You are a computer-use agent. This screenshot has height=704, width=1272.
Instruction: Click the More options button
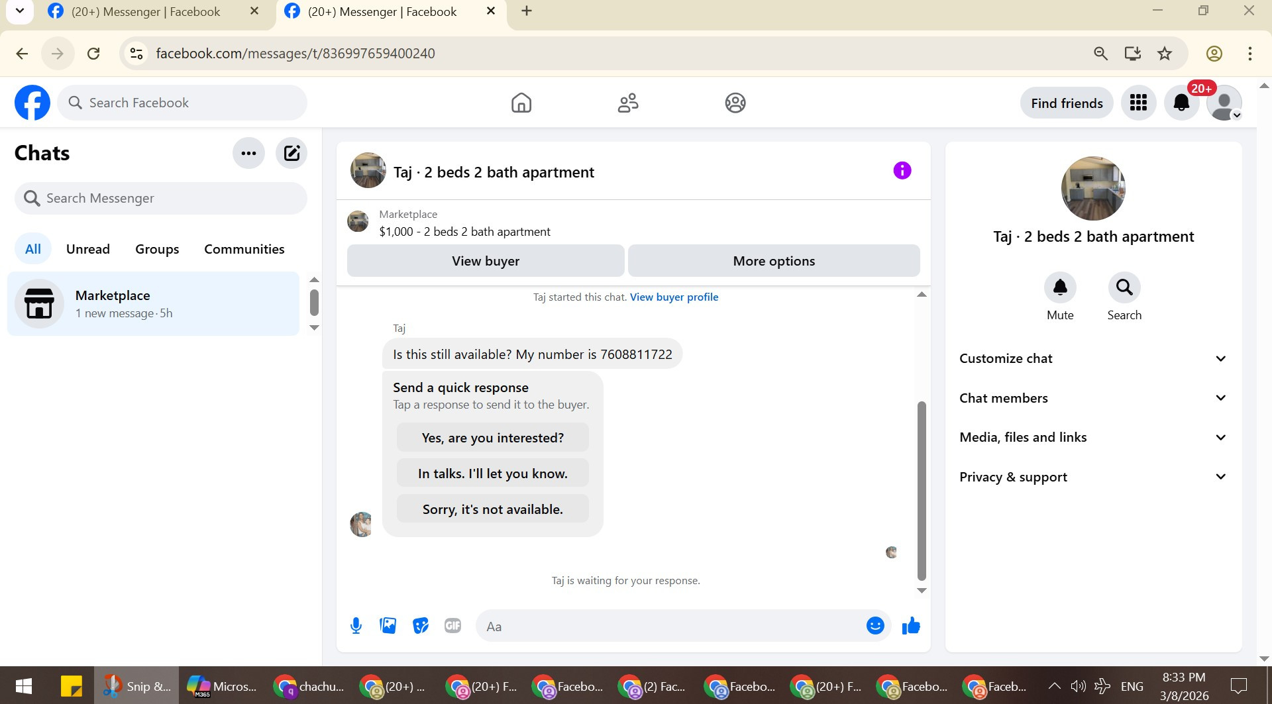click(x=774, y=261)
